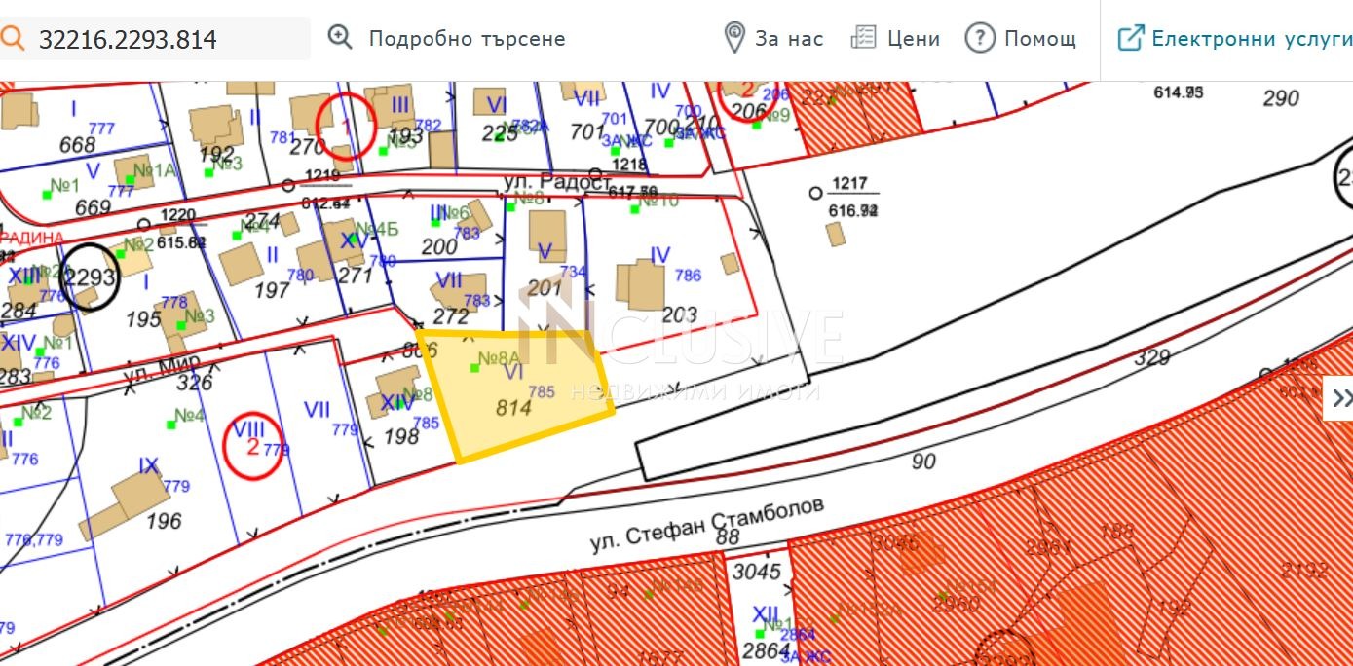This screenshot has height=666, width=1353.
Task: Click parcel number 200 on the map
Action: (439, 247)
